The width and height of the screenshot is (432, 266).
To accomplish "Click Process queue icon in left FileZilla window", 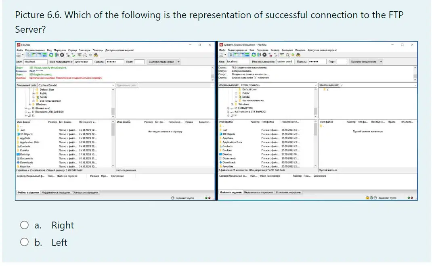I will coord(57,55).
